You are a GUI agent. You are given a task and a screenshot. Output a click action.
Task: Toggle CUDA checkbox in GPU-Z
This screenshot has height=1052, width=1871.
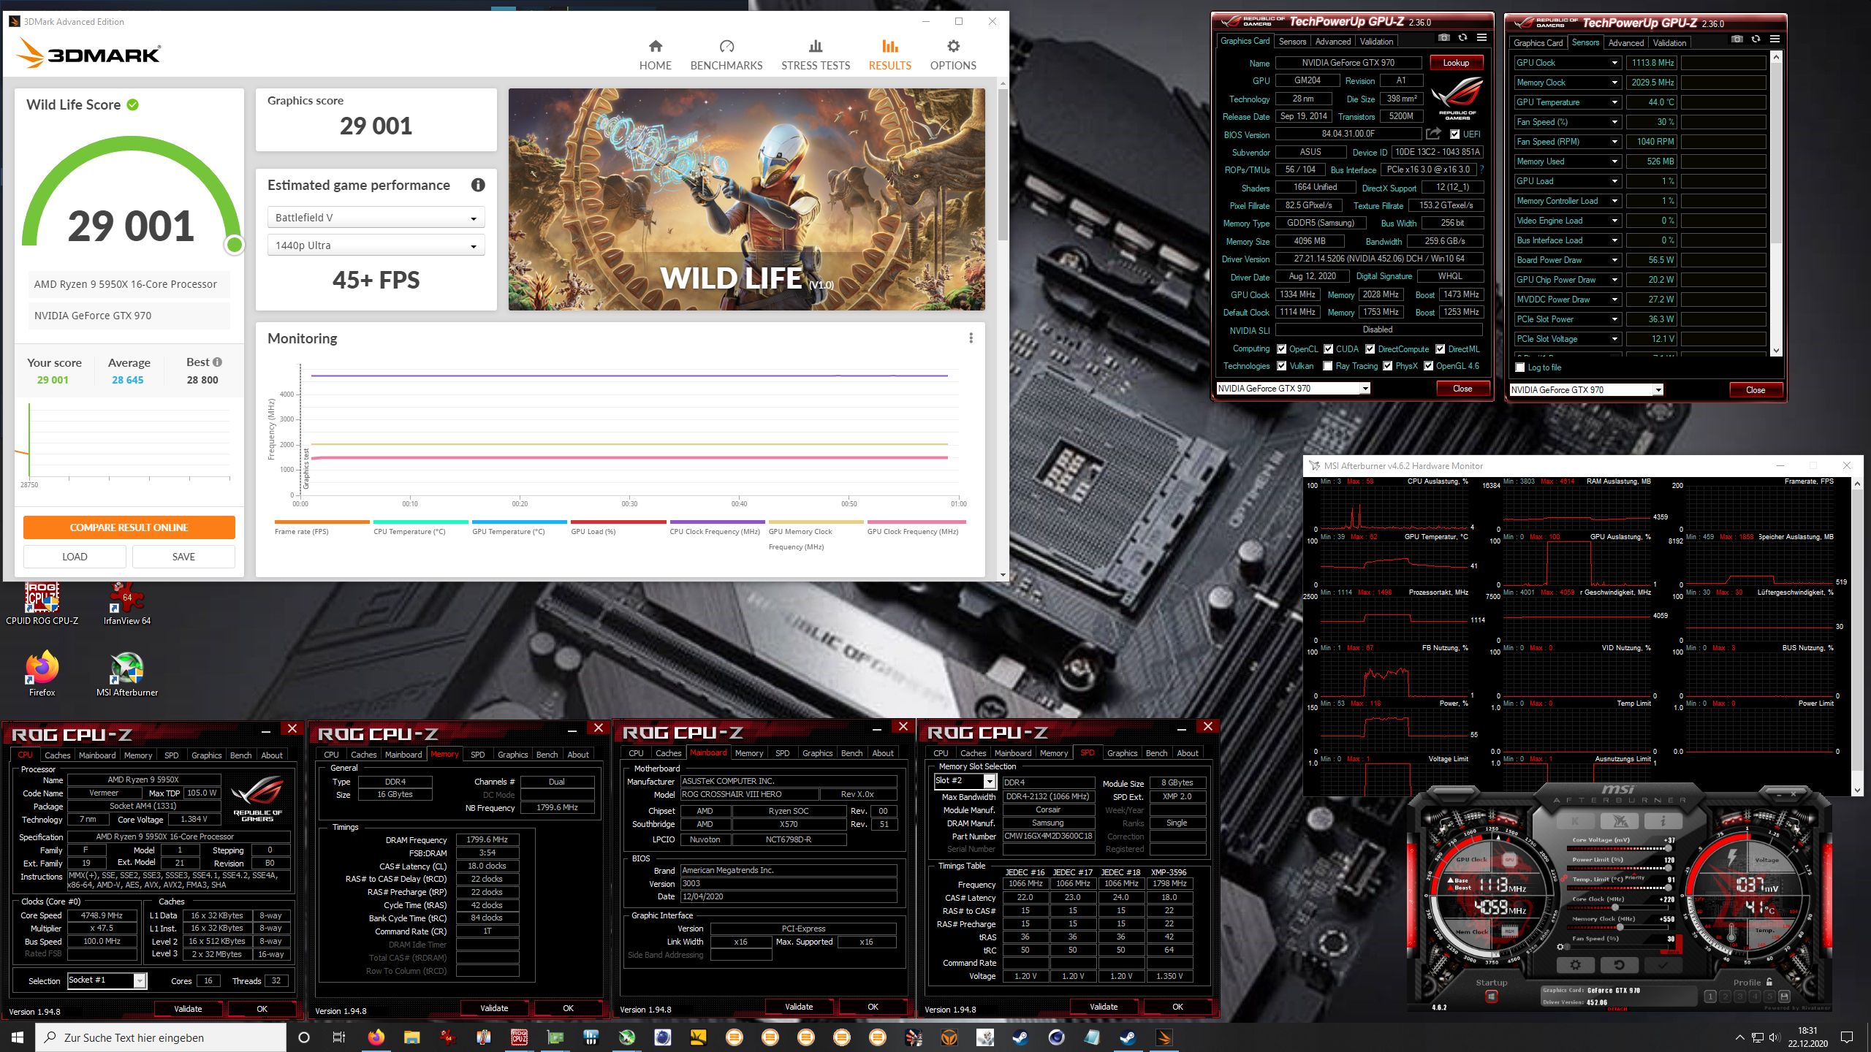tap(1328, 349)
